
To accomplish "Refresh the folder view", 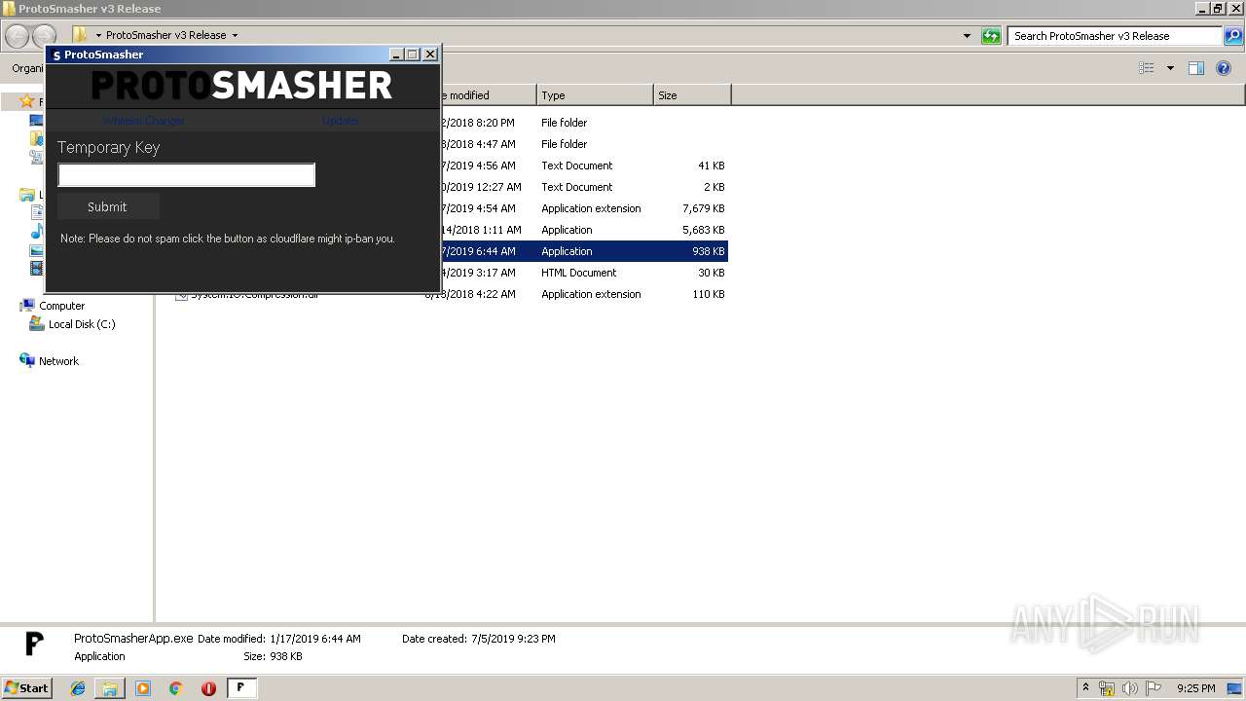I will coord(991,36).
